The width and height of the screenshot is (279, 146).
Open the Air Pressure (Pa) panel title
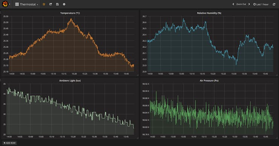209,81
